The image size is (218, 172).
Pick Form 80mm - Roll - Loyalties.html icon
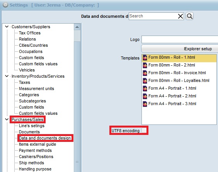click(x=145, y=80)
